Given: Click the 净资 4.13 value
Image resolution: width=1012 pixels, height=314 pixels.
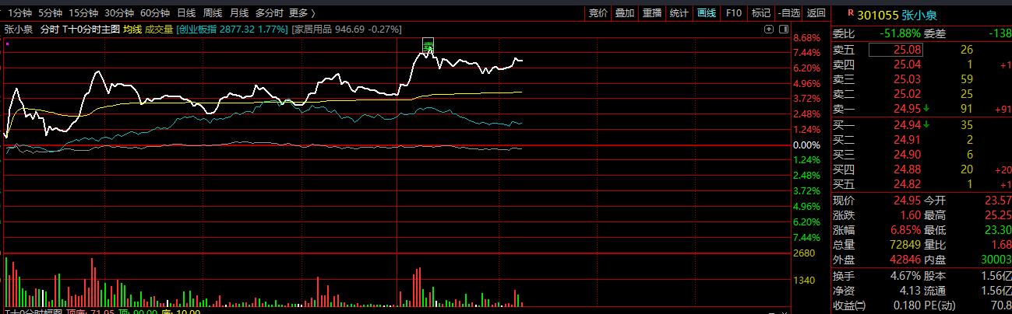Looking at the screenshot, I should point(912,291).
